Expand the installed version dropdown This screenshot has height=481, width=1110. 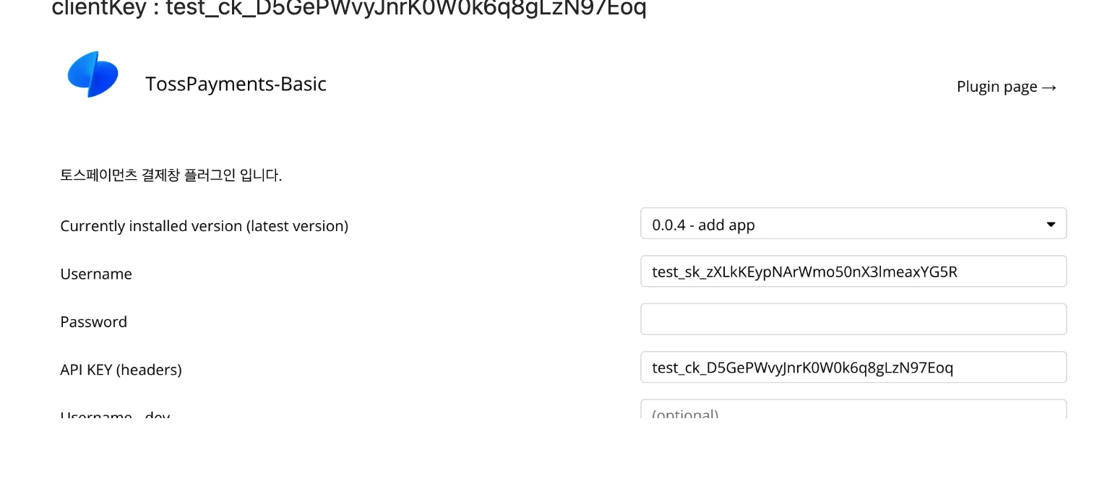pos(853,224)
